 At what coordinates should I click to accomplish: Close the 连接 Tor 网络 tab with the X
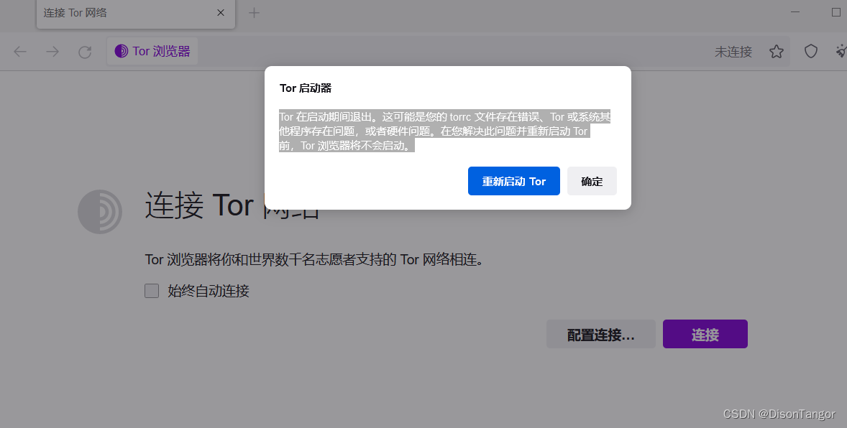click(x=220, y=12)
